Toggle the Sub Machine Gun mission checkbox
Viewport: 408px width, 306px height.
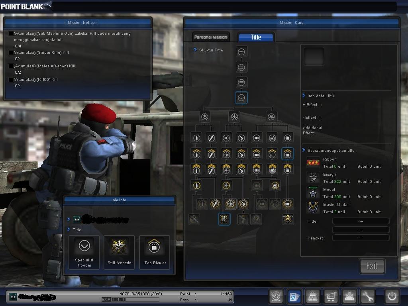coord(11,33)
